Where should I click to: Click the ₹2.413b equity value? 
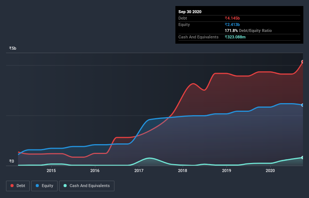pos(232,24)
